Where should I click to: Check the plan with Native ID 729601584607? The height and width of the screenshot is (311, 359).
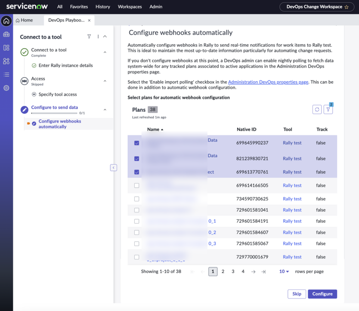[137, 233]
